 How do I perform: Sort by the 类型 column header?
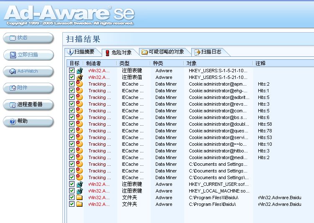134,63
